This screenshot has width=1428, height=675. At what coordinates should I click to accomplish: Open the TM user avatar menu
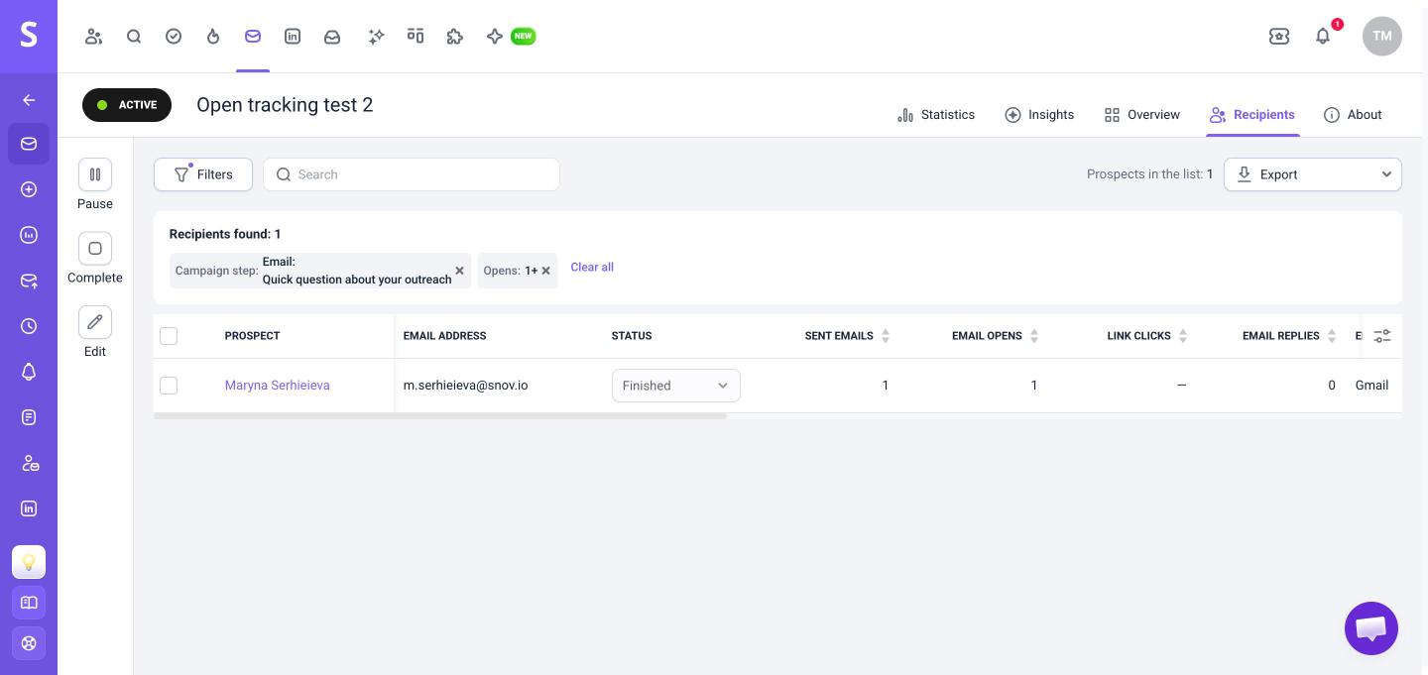(x=1382, y=37)
